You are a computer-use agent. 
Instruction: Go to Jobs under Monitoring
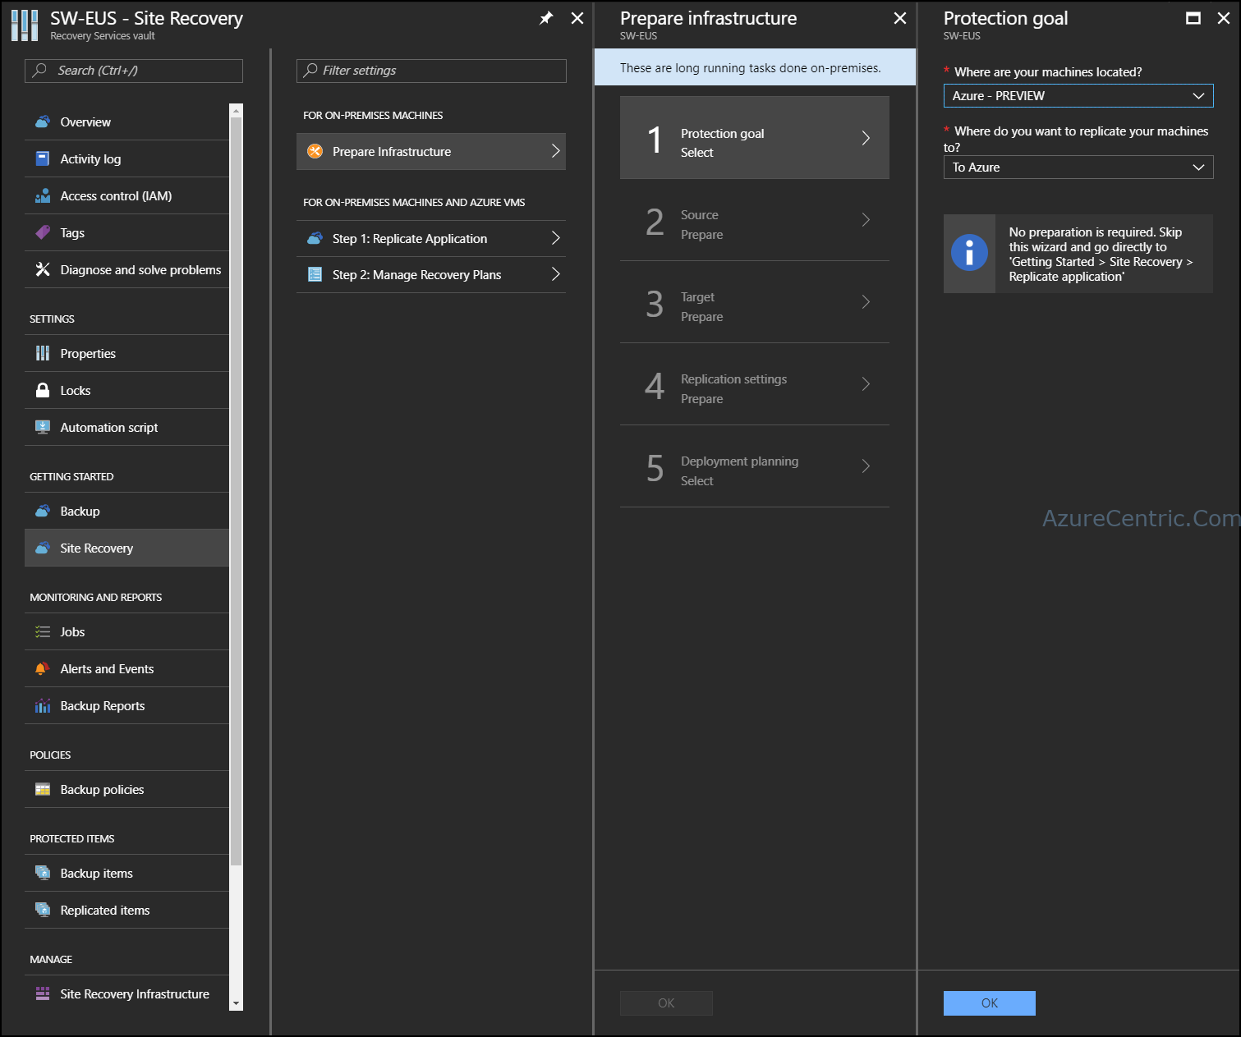coord(126,631)
